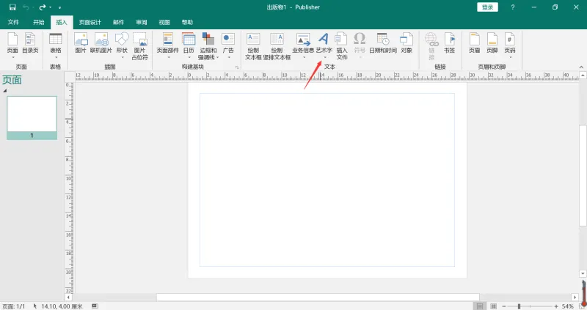Screen dimensions: 587x310
Task: Click the 日期和时间 icon
Action: tap(383, 43)
